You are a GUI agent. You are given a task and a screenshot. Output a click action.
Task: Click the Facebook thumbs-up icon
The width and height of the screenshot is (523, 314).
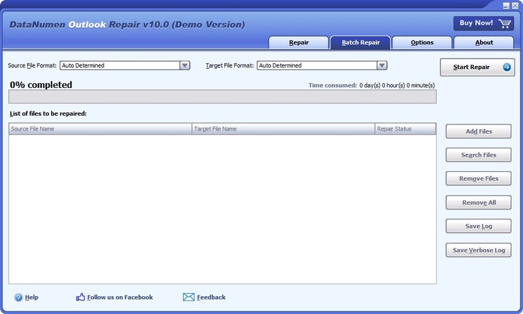[x=81, y=297]
